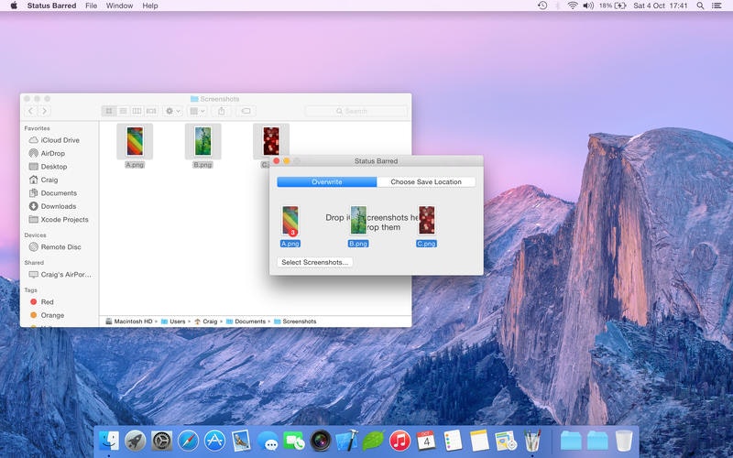
Task: Select the Orange tag in sidebar
Action: [x=48, y=315]
